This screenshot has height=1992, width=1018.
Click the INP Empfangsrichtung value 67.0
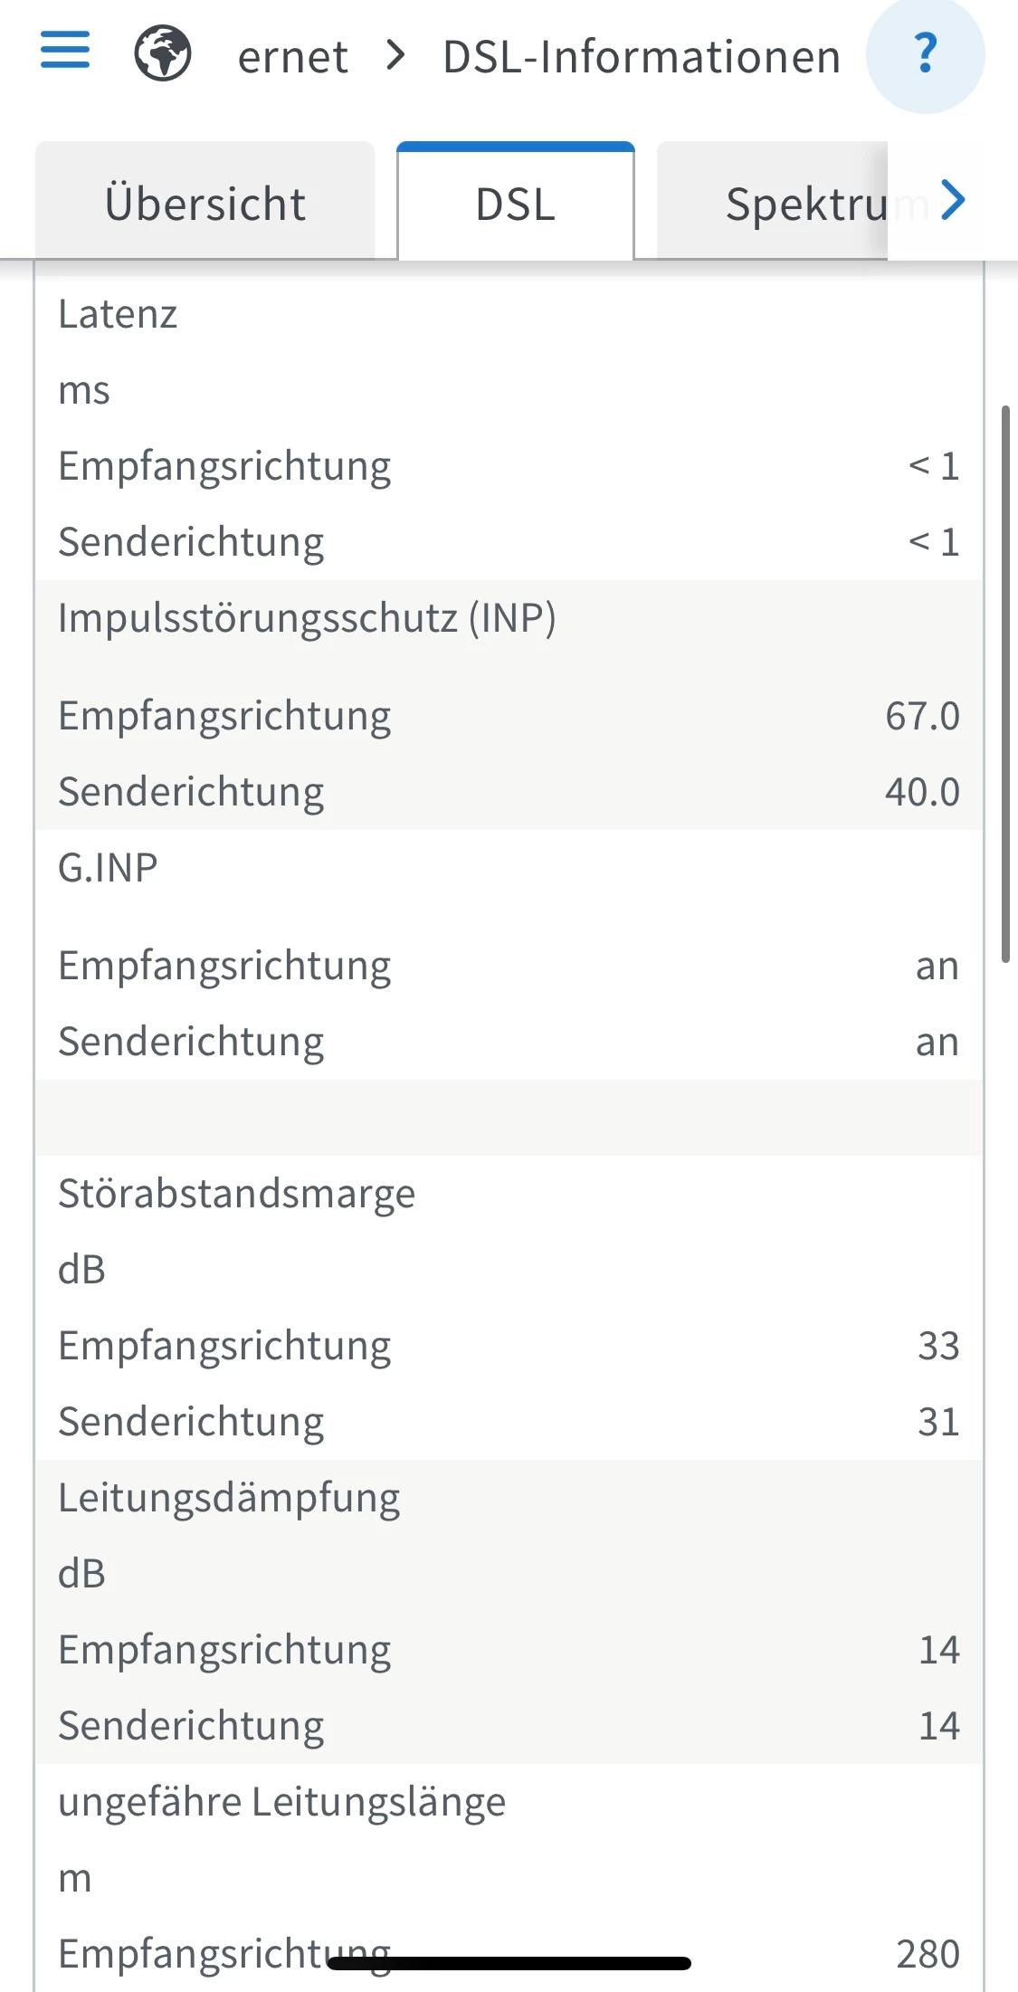[922, 716]
